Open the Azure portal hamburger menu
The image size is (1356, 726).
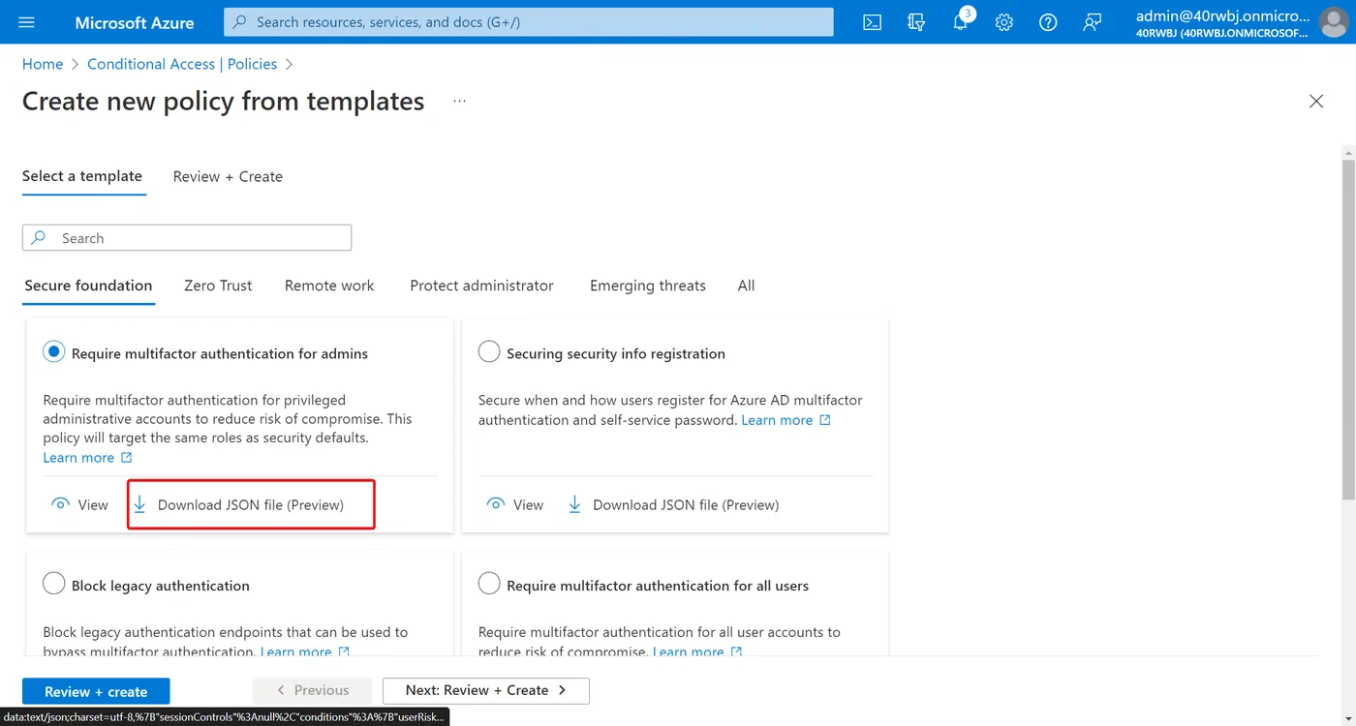[x=26, y=22]
